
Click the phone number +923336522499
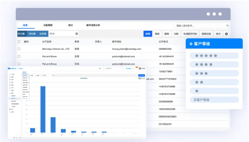tap(167, 109)
